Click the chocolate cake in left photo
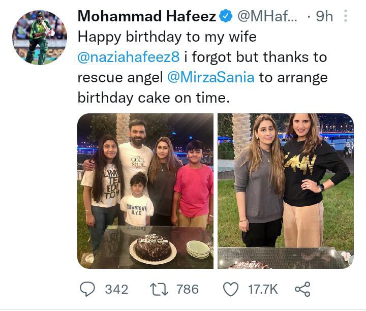Screen dimensions: 366x311 click(x=152, y=248)
